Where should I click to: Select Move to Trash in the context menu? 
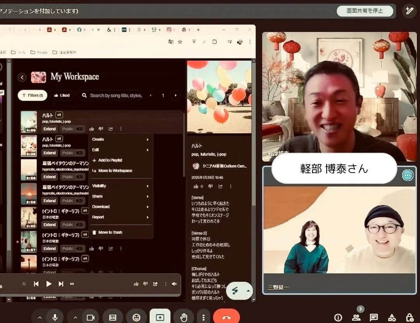click(x=110, y=232)
